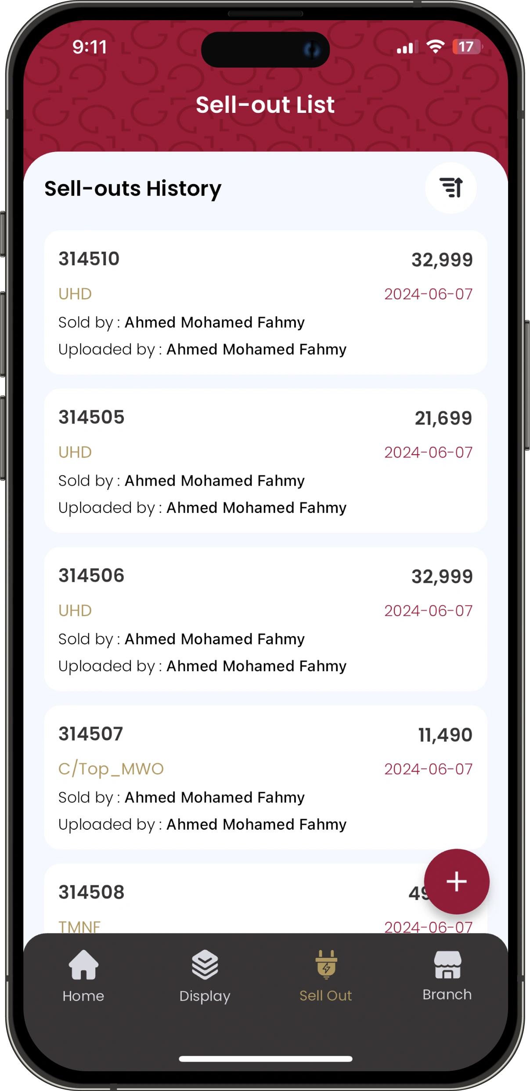
Task: Open sell-out record 314506
Action: pos(266,619)
